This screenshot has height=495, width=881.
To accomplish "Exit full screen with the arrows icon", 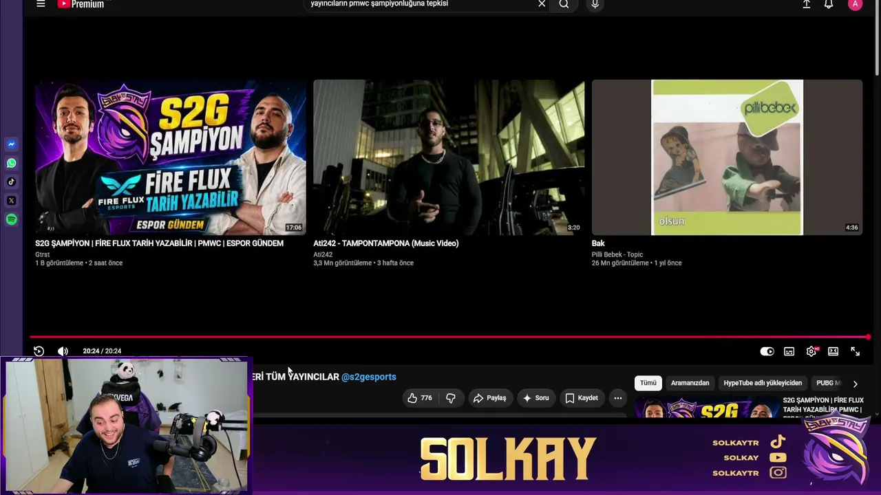I will pos(856,351).
